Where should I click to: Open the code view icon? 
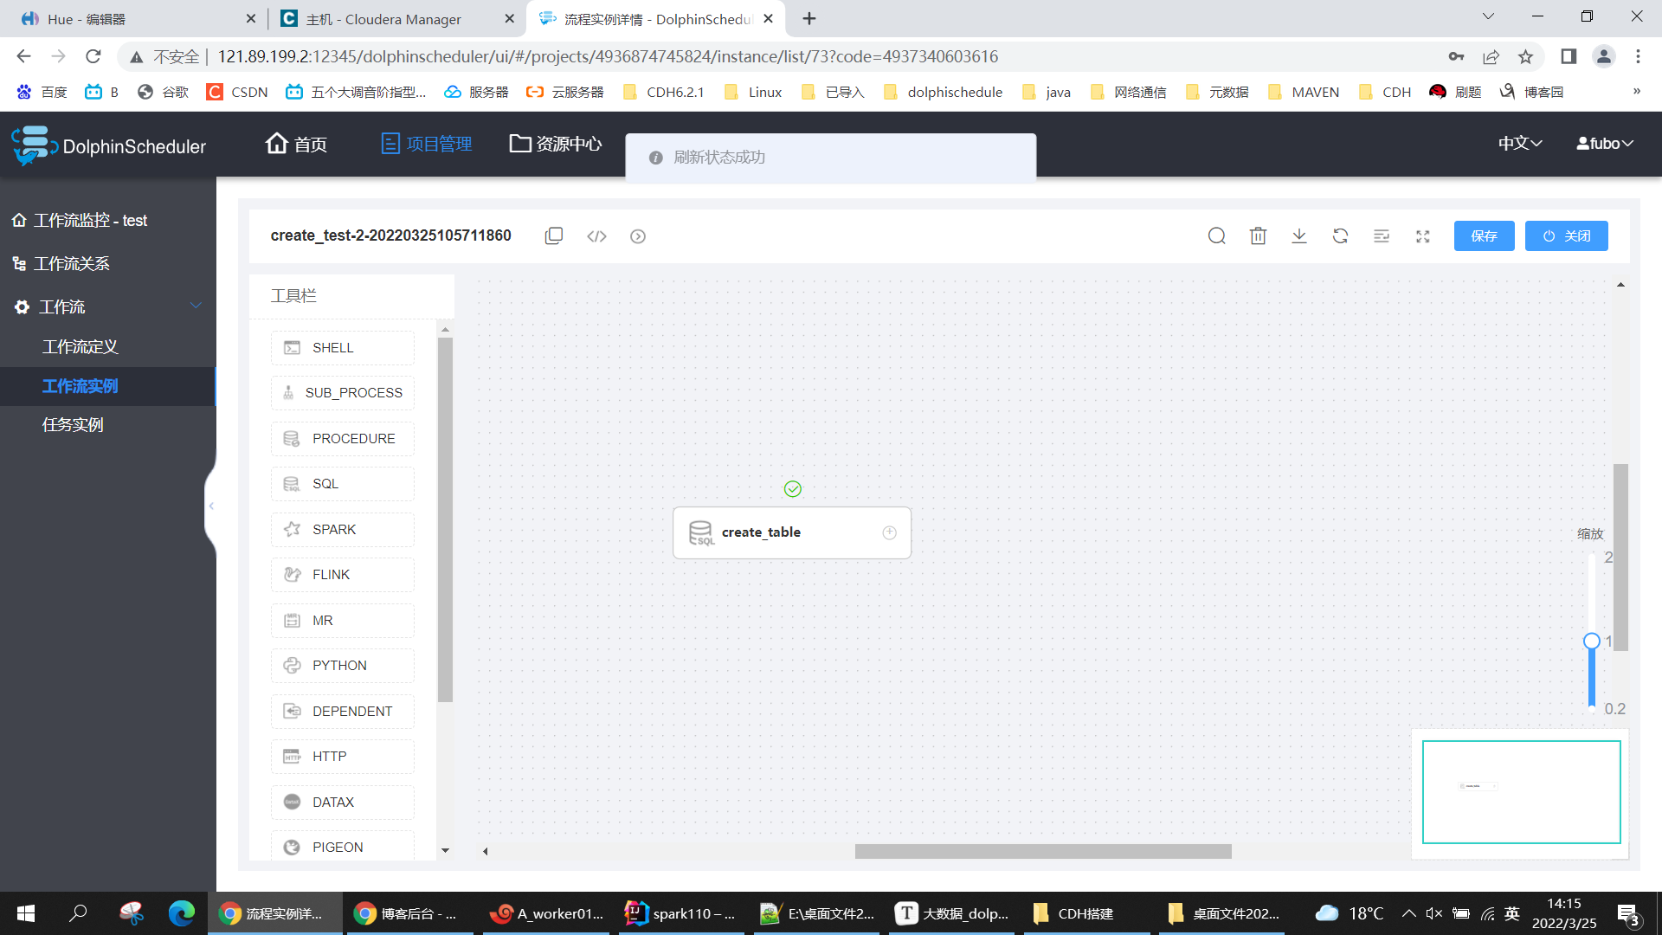[596, 235]
